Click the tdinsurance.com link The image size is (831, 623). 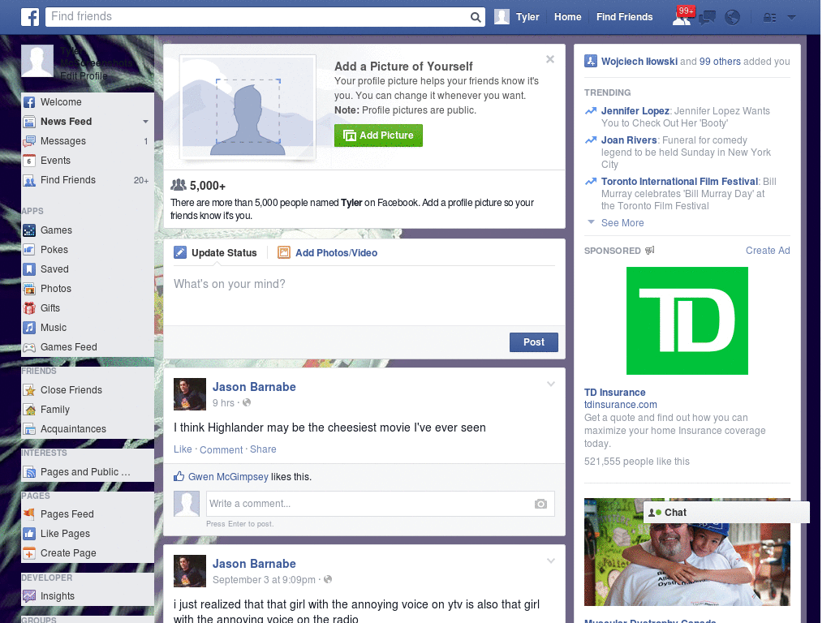(620, 405)
